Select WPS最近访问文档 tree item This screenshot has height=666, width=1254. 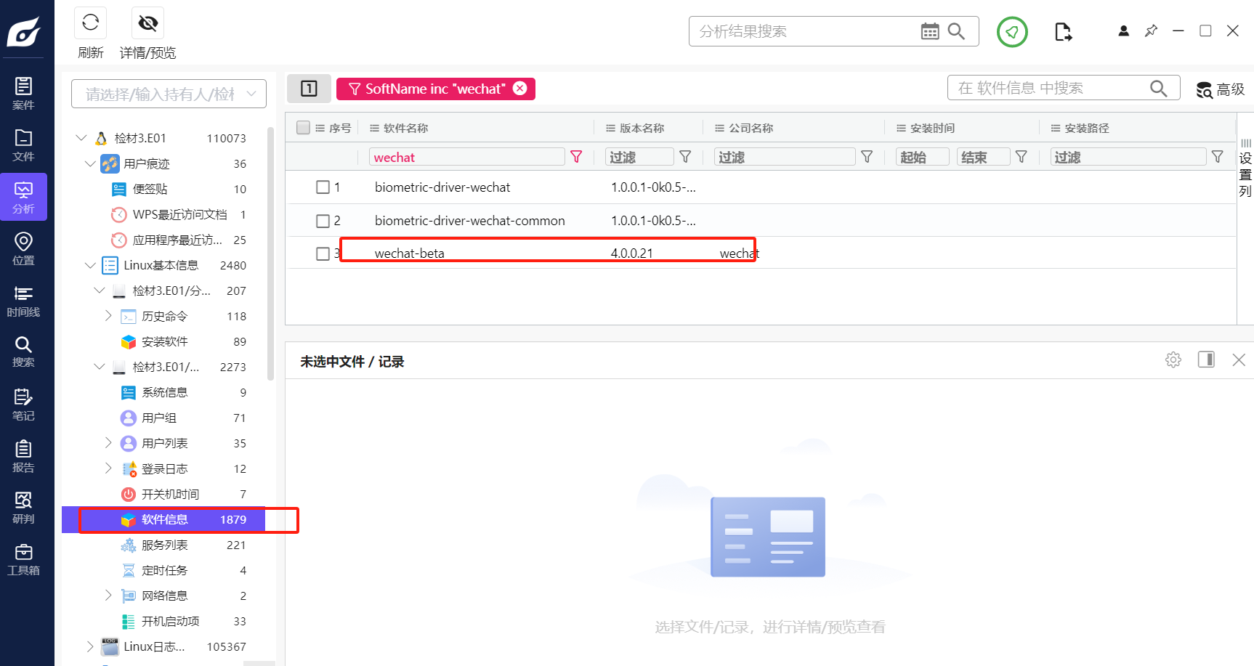[179, 214]
